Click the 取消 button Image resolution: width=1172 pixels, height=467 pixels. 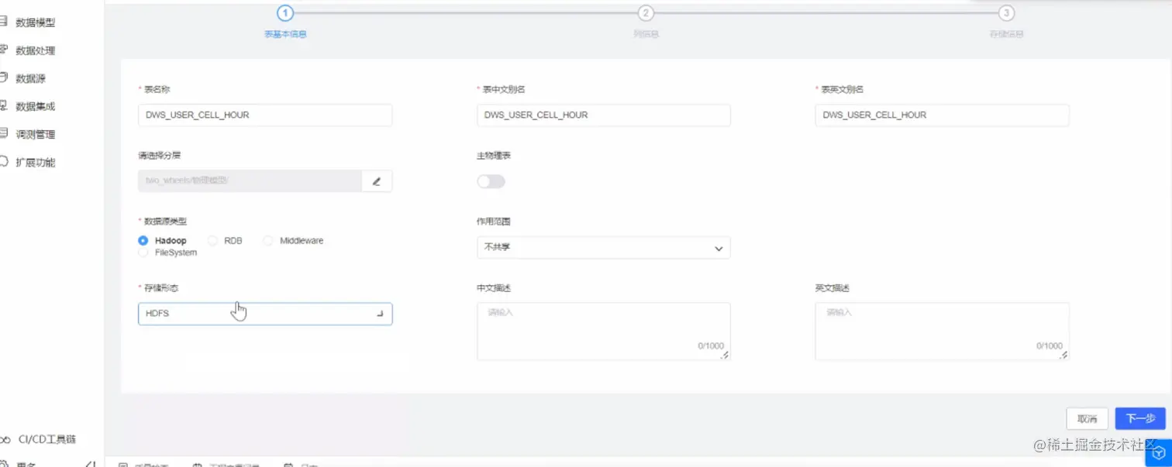pyautogui.click(x=1087, y=419)
